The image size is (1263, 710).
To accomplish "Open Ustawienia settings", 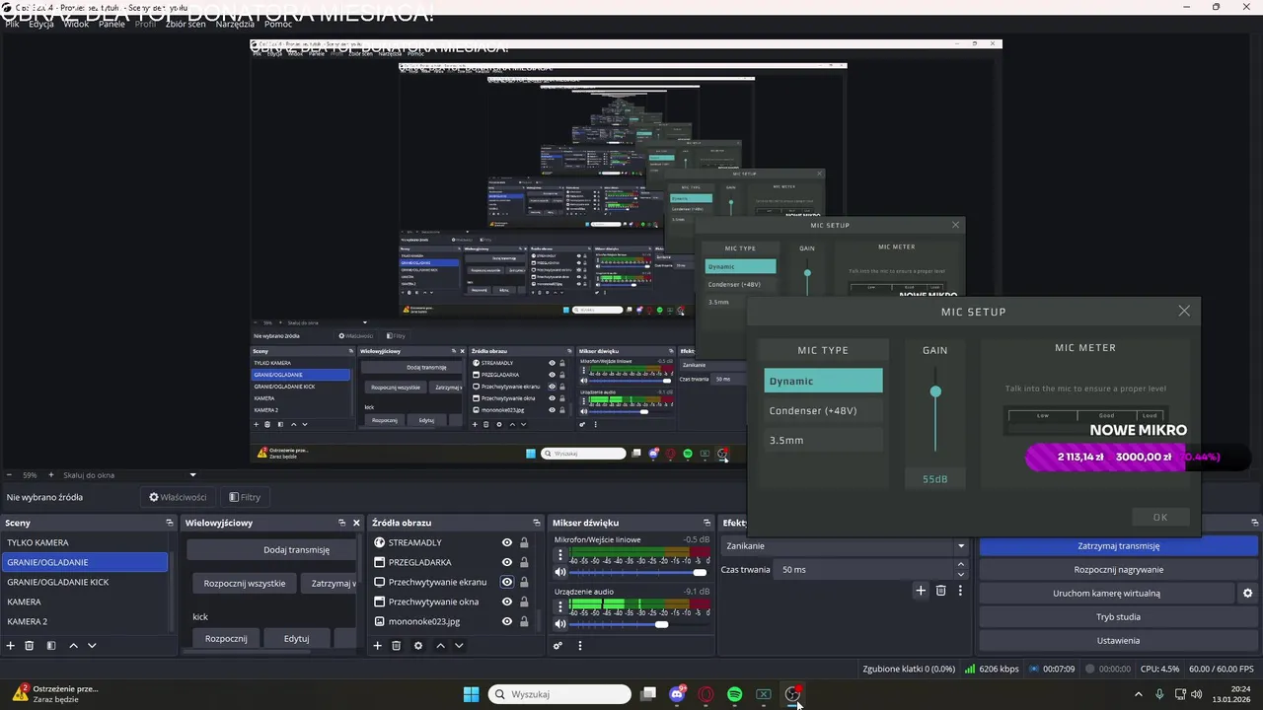I will [x=1118, y=641].
